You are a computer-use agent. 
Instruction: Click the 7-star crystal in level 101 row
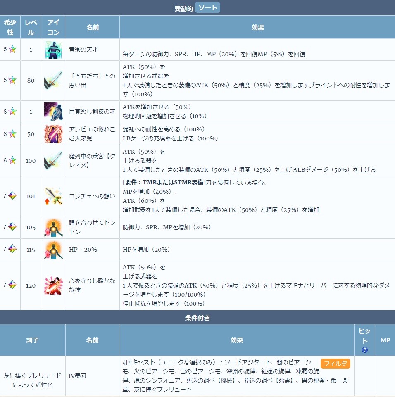click(x=12, y=196)
